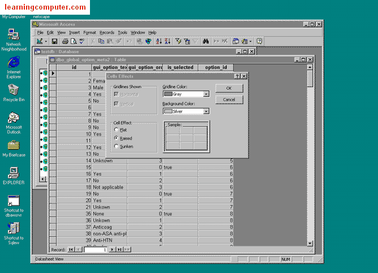Click the Print toolbar icon
The image size is (378, 273).
(x=65, y=41)
